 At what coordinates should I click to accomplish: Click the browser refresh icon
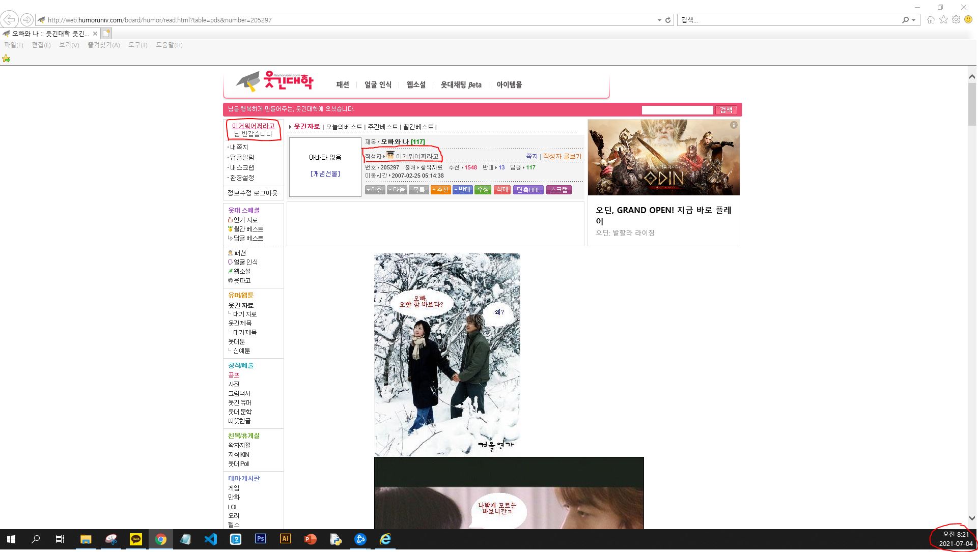tap(668, 20)
